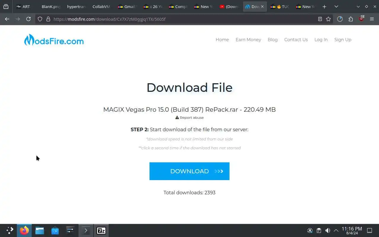The image size is (379, 237).
Task: Click the ModsFire.com logo
Action: 54,40
